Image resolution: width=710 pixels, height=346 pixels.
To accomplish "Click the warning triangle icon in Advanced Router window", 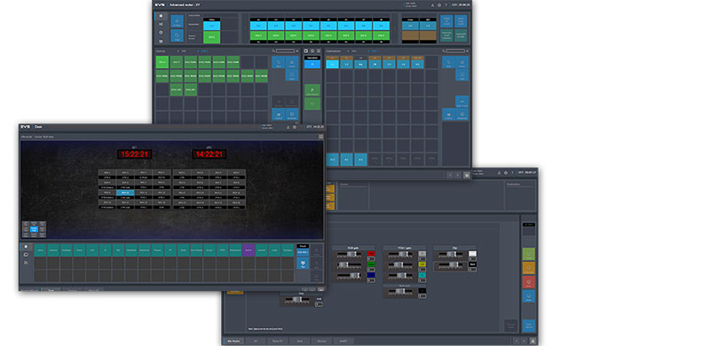I will [432, 5].
